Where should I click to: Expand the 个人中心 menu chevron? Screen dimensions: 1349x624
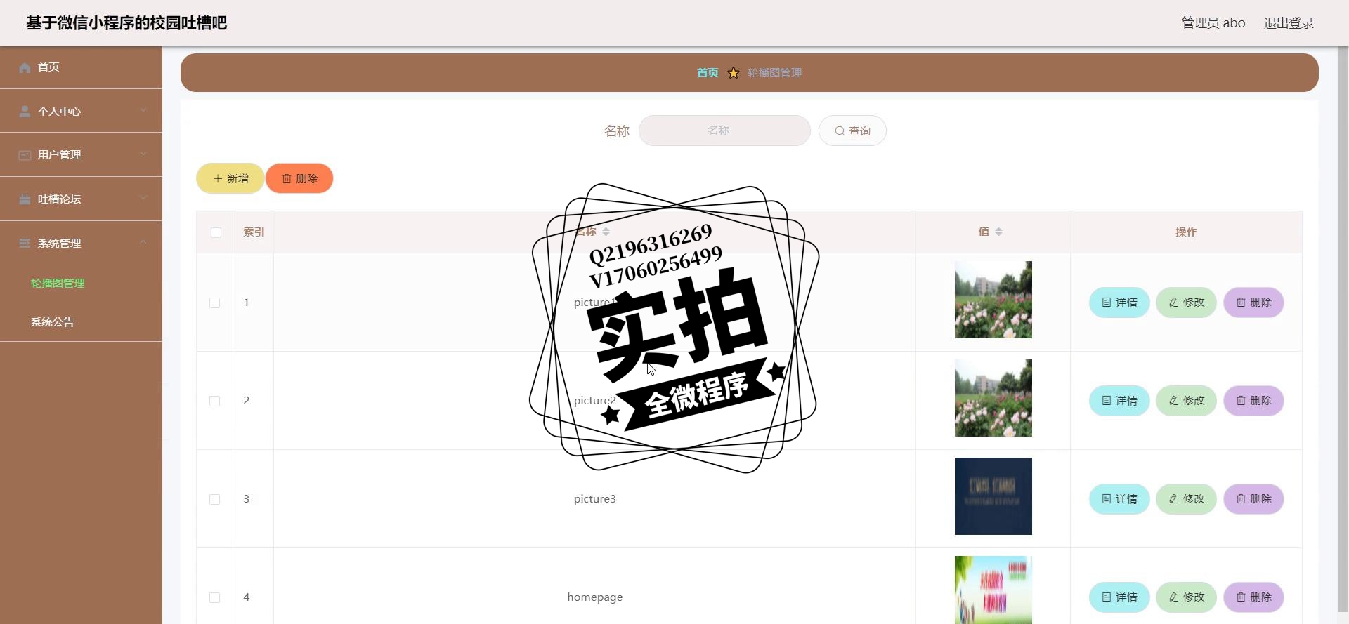point(143,110)
